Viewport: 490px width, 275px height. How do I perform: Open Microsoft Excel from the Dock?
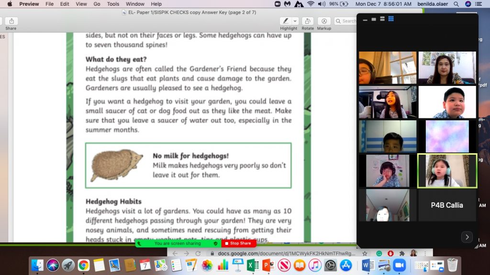click(x=253, y=265)
